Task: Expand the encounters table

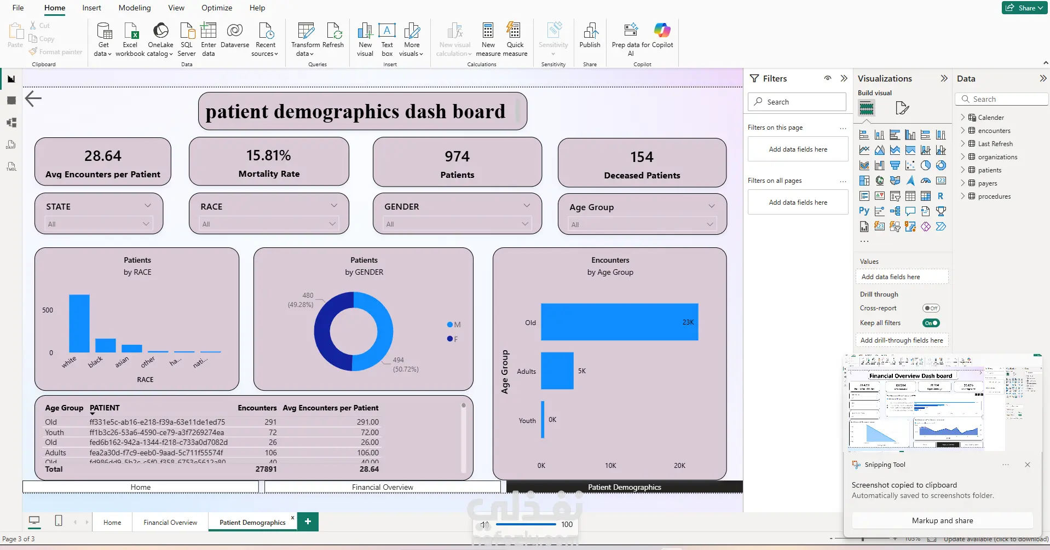Action: 963,130
